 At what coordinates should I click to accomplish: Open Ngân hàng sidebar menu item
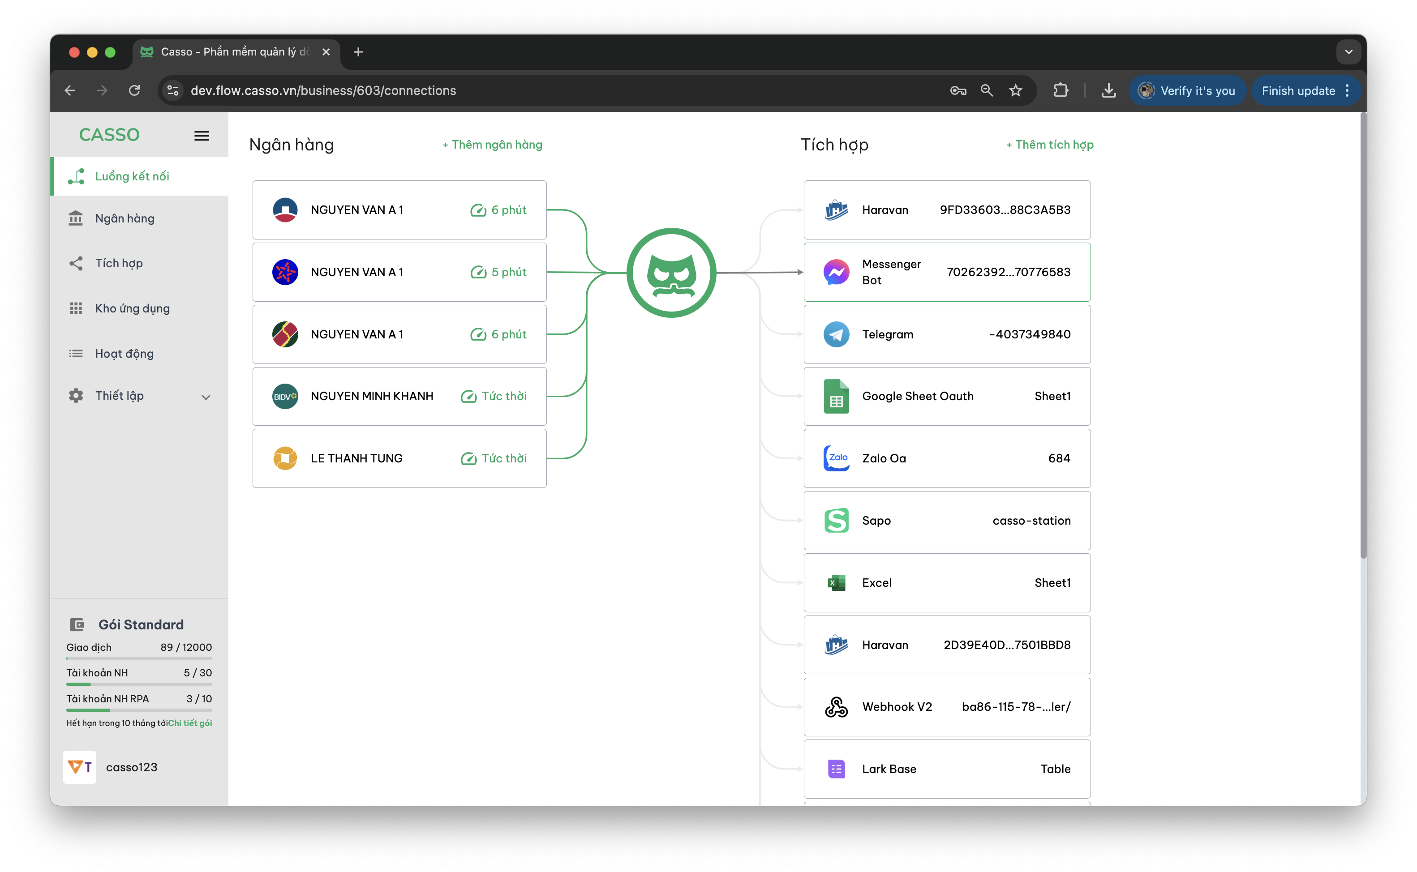pyautogui.click(x=140, y=218)
